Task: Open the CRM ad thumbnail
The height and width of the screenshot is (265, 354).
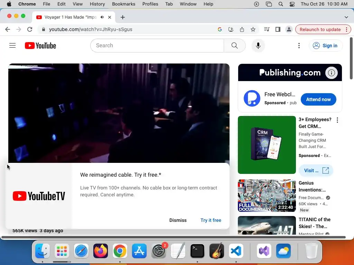Action: 267,145
